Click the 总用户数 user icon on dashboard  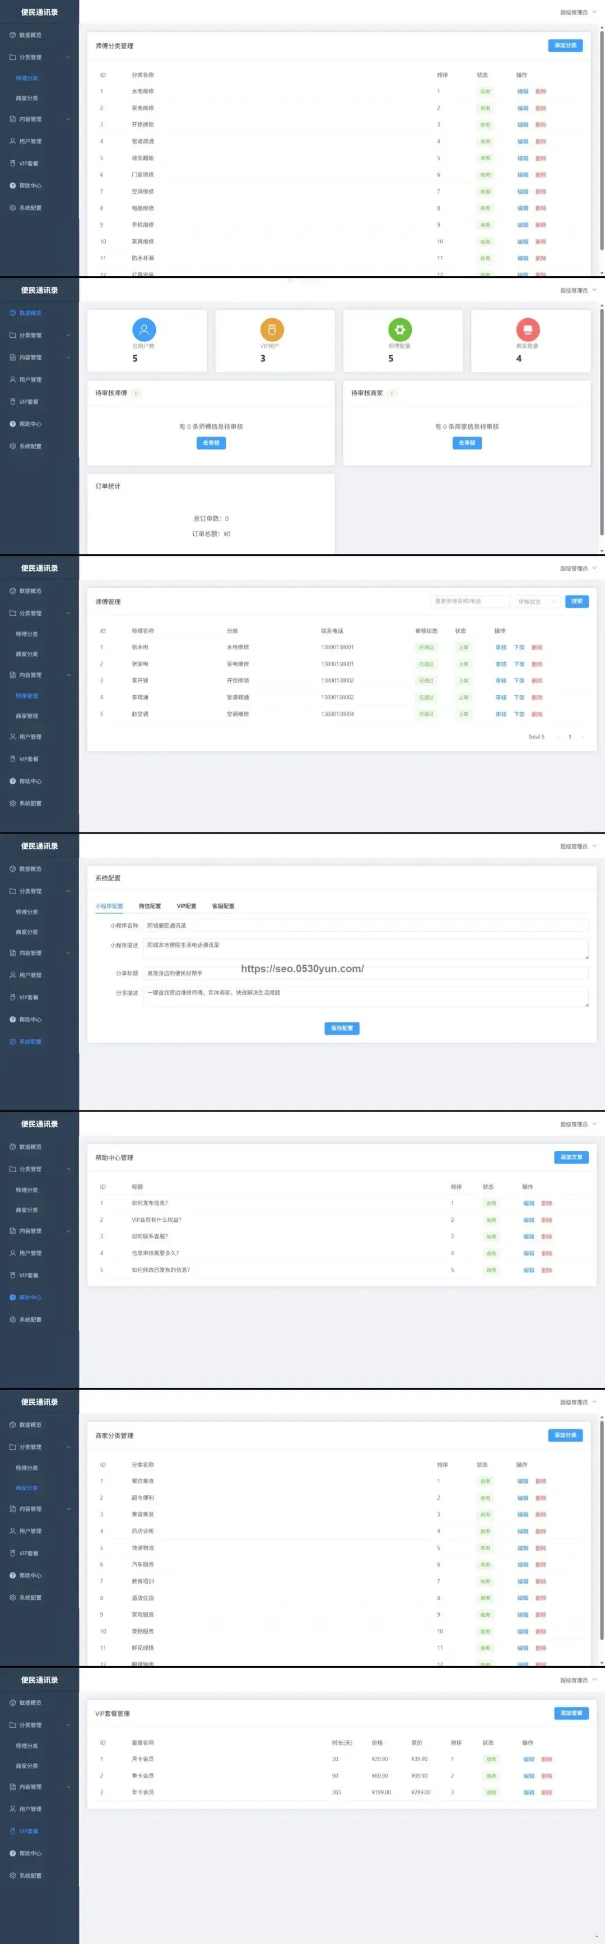(x=144, y=330)
